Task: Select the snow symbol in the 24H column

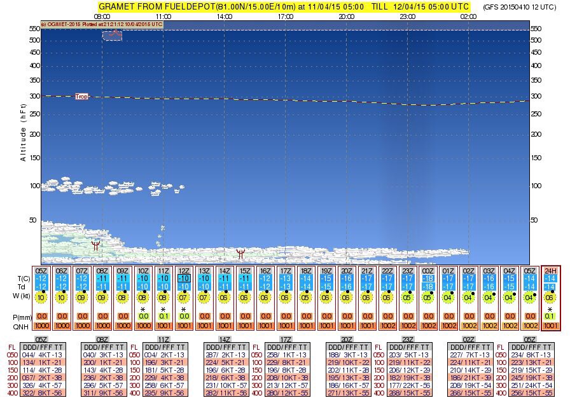Action: tap(550, 309)
